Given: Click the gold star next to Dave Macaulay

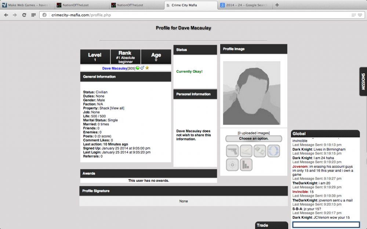Looking at the screenshot, I should click(x=147, y=68).
